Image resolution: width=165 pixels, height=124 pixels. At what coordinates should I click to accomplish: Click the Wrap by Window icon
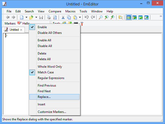(x=140, y=17)
